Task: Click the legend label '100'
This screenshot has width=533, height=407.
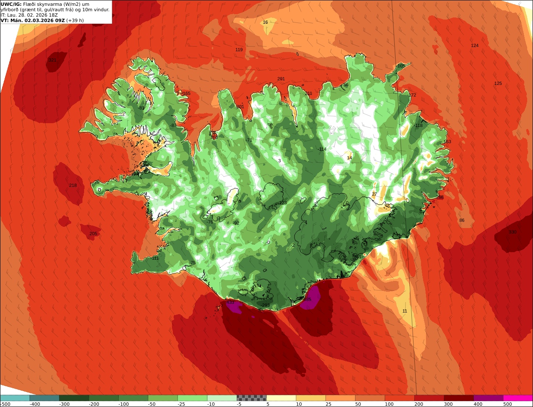Action: (x=389, y=404)
